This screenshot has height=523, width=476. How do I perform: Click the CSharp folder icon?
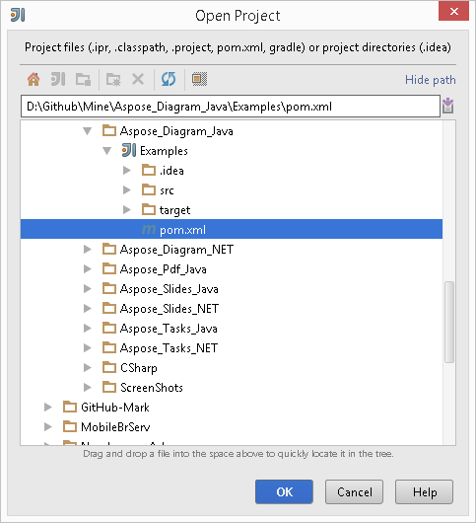pyautogui.click(x=109, y=367)
